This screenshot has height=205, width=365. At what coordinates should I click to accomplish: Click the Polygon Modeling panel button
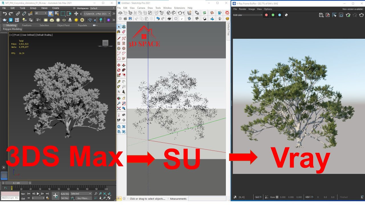[12, 29]
